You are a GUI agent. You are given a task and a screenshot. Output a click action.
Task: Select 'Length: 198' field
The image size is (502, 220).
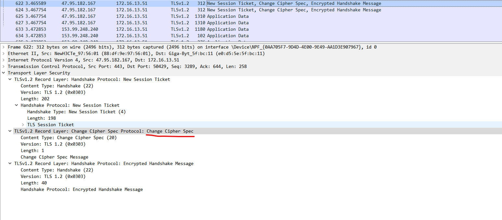tap(42, 118)
